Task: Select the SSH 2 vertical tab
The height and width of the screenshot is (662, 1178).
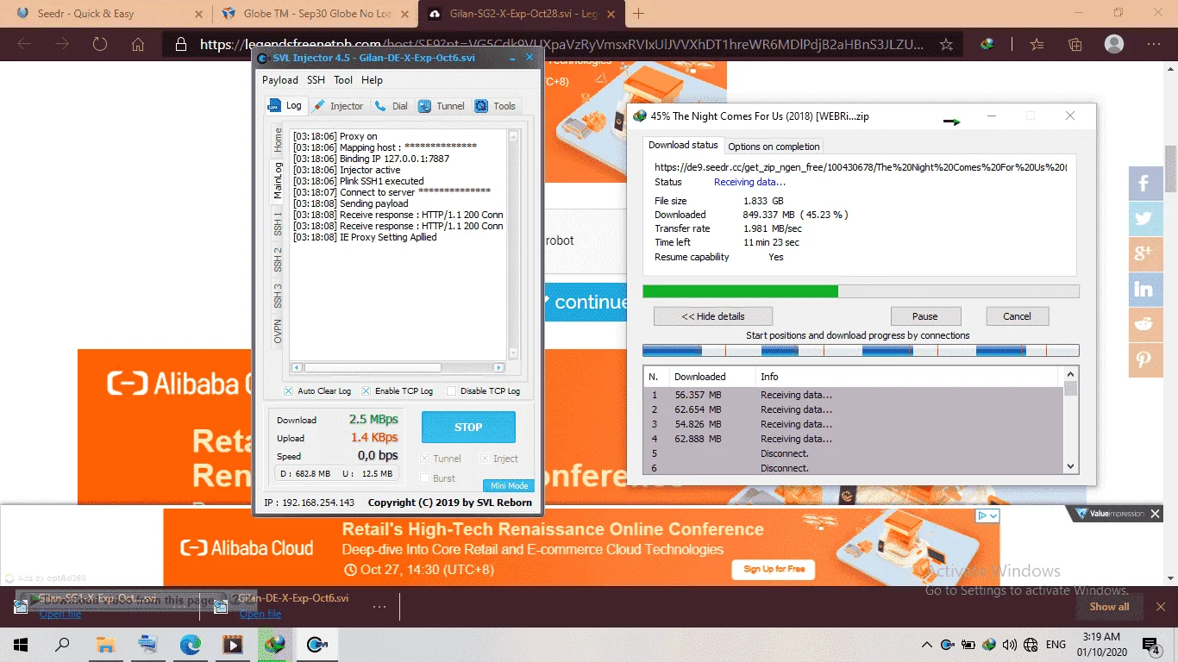Action: click(x=278, y=259)
